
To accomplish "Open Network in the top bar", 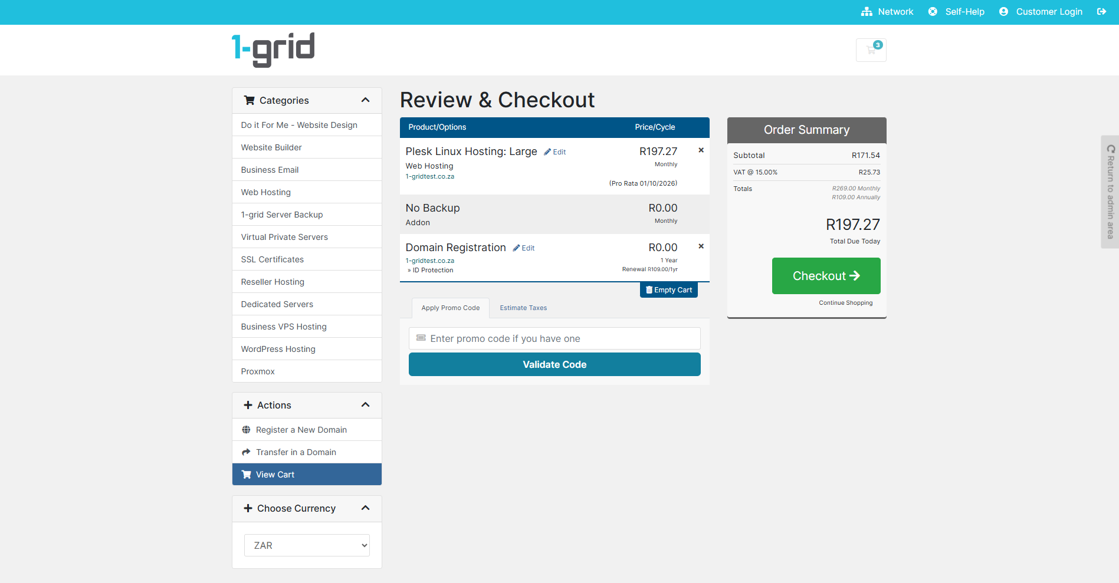I will coord(887,12).
